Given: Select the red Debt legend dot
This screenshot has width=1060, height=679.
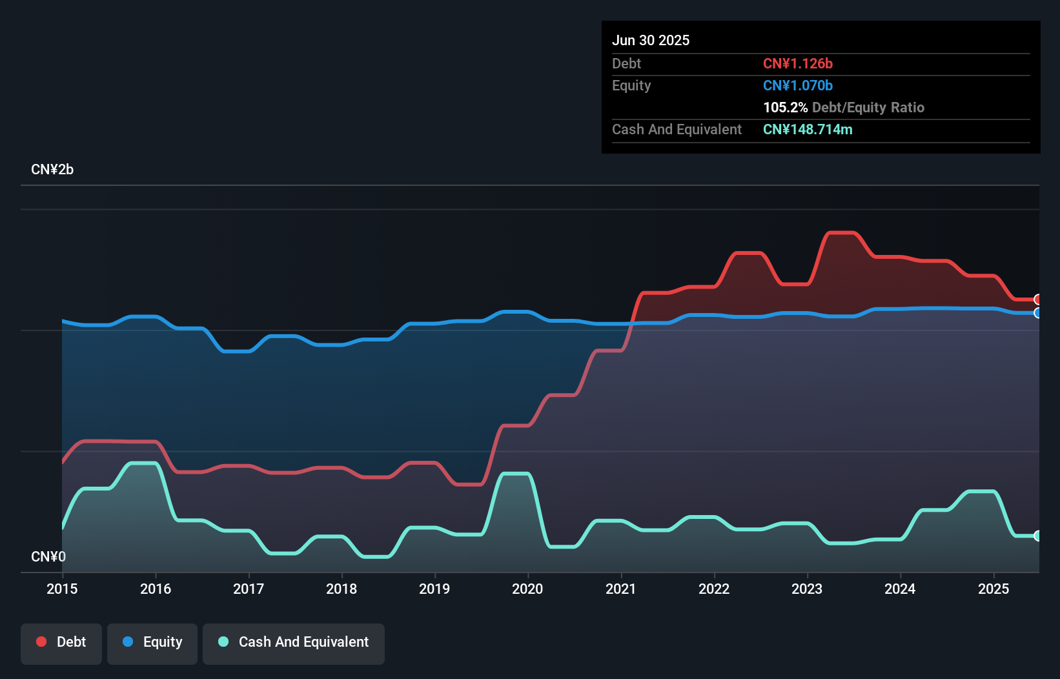Looking at the screenshot, I should (41, 642).
